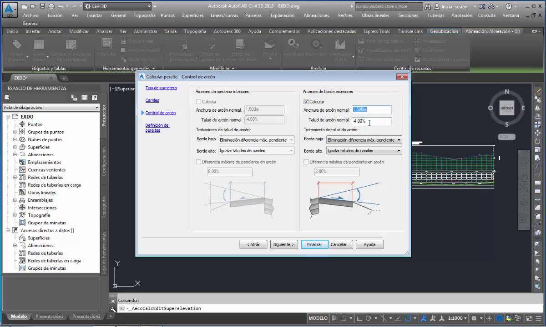Click the annotation monitor plus icon
Viewport: 546px width, 327px height.
pos(489,318)
